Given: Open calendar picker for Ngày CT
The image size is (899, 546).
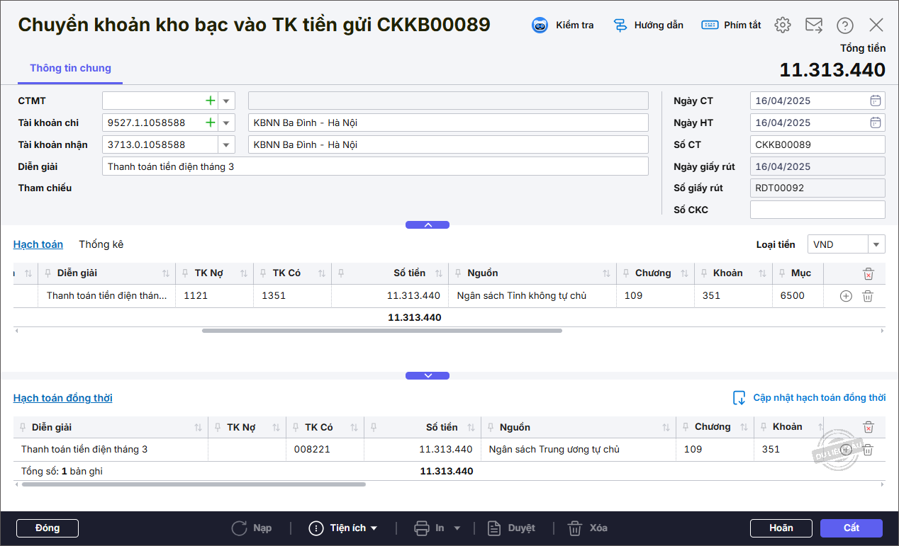Looking at the screenshot, I should [876, 101].
